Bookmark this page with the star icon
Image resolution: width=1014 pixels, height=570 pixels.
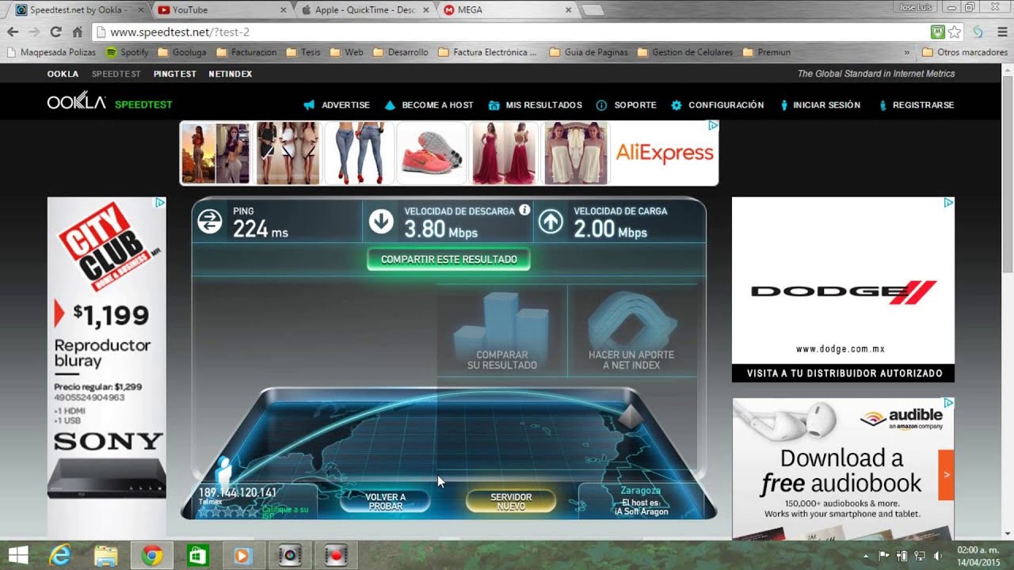tap(955, 32)
